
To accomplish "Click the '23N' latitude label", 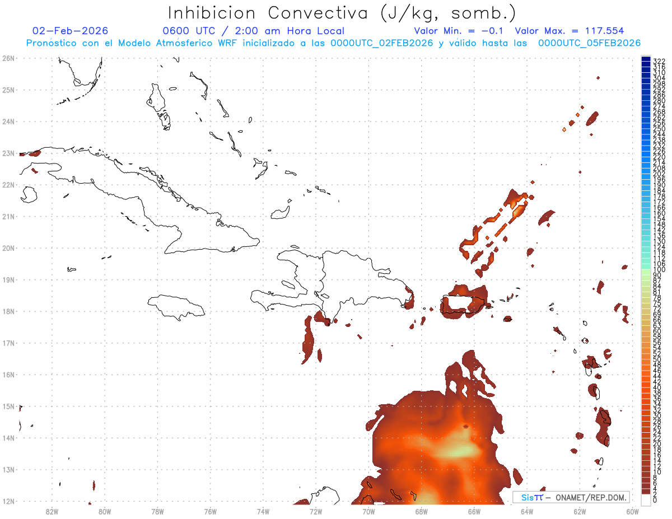I will coord(8,153).
